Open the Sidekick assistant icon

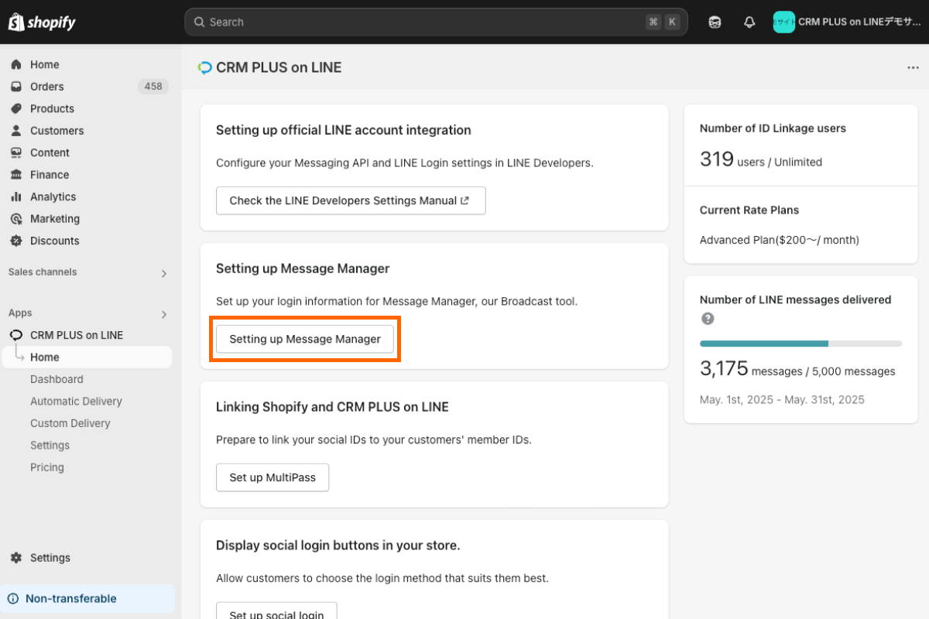[715, 22]
